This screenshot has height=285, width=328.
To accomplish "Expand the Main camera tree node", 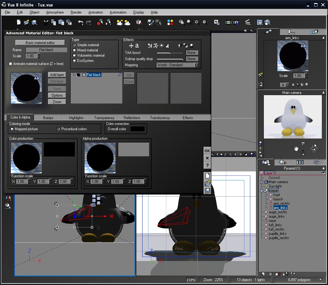I will [x=262, y=182].
